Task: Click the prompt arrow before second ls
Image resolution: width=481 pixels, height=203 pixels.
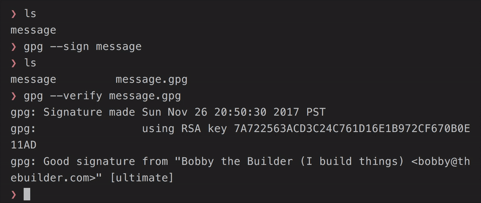Action: (13, 63)
